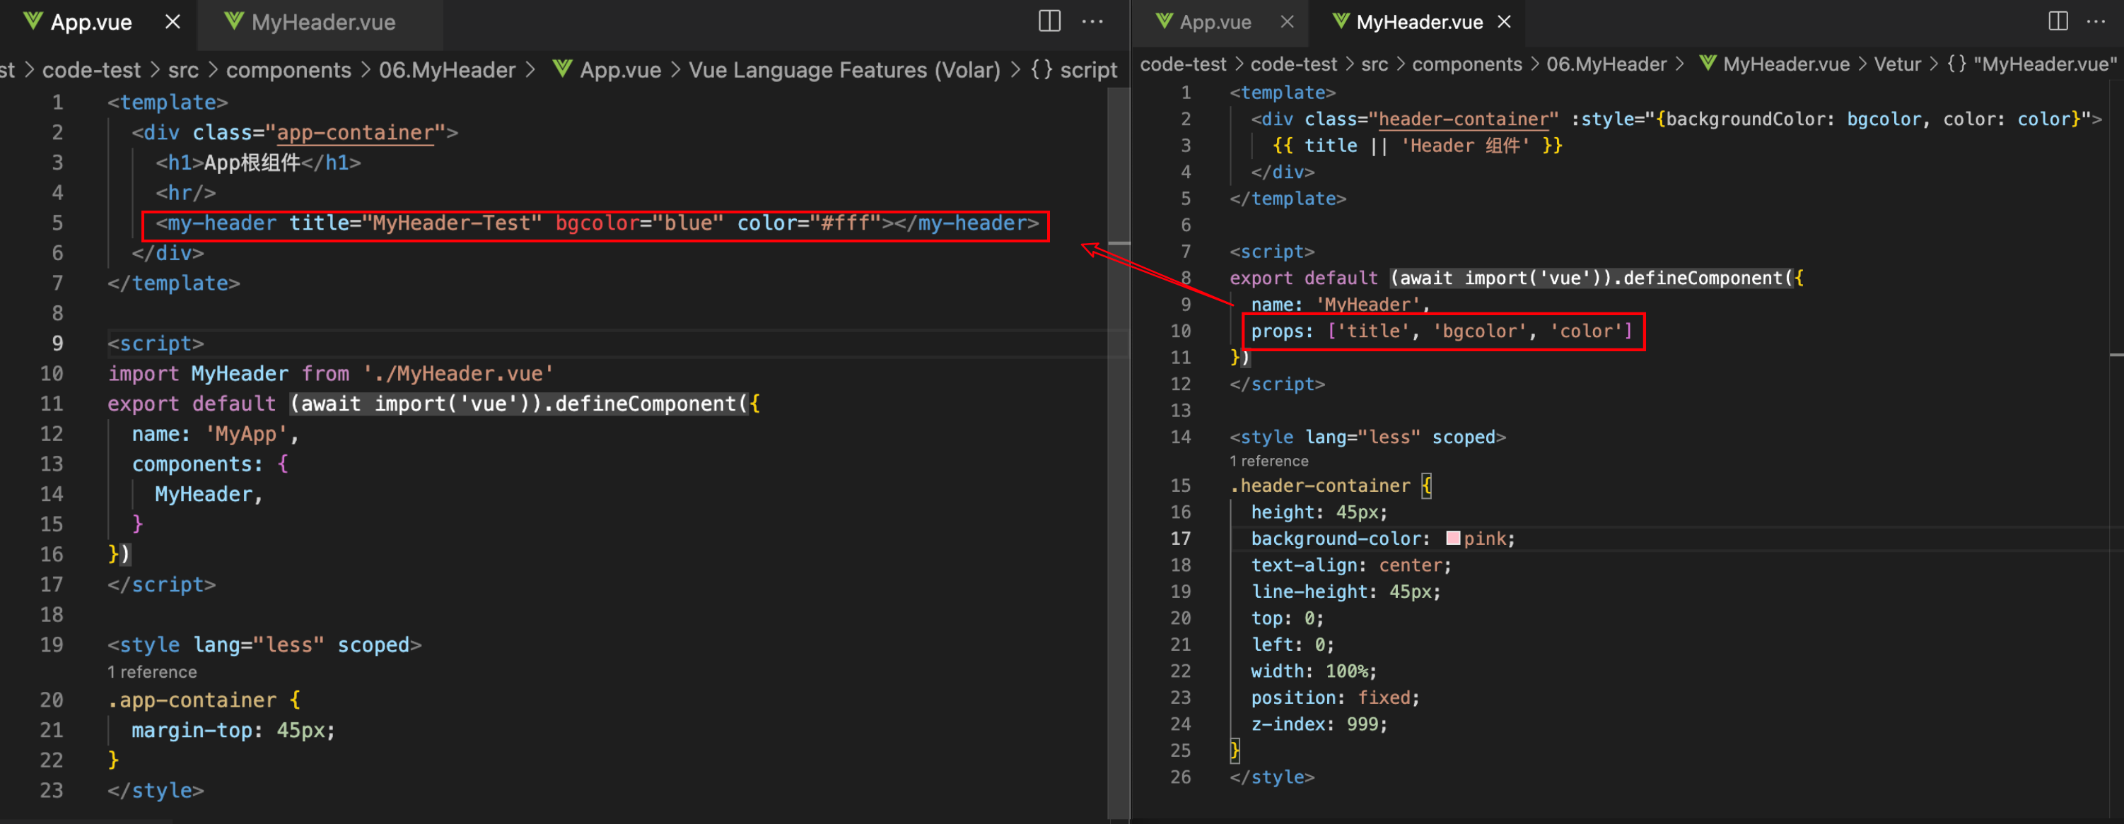
Task: Open more actions in right editor group
Action: [2095, 21]
